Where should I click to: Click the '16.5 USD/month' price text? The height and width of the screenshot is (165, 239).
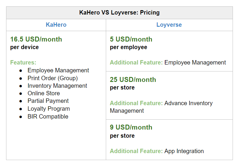coord(36,39)
